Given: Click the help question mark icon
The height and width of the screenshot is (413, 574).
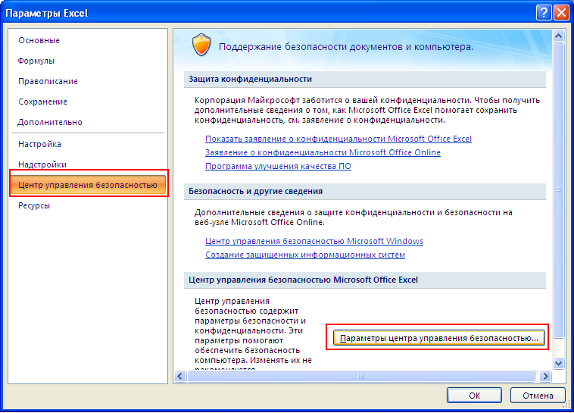Looking at the screenshot, I should click(x=544, y=13).
